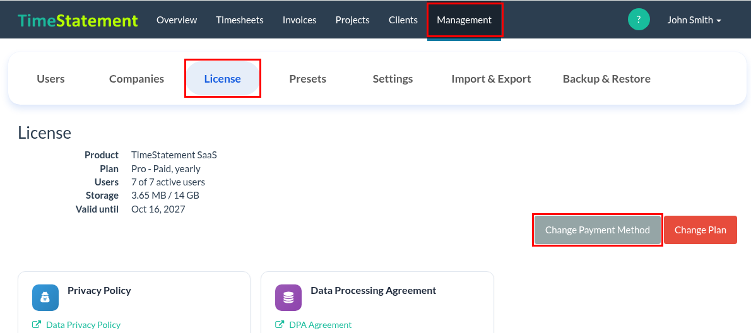This screenshot has width=751, height=333.
Task: Switch to the Companies tab
Action: [x=136, y=79]
